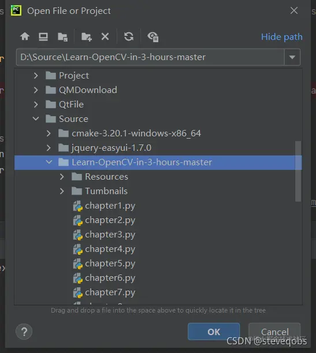Open help with the question mark button

coord(24,332)
